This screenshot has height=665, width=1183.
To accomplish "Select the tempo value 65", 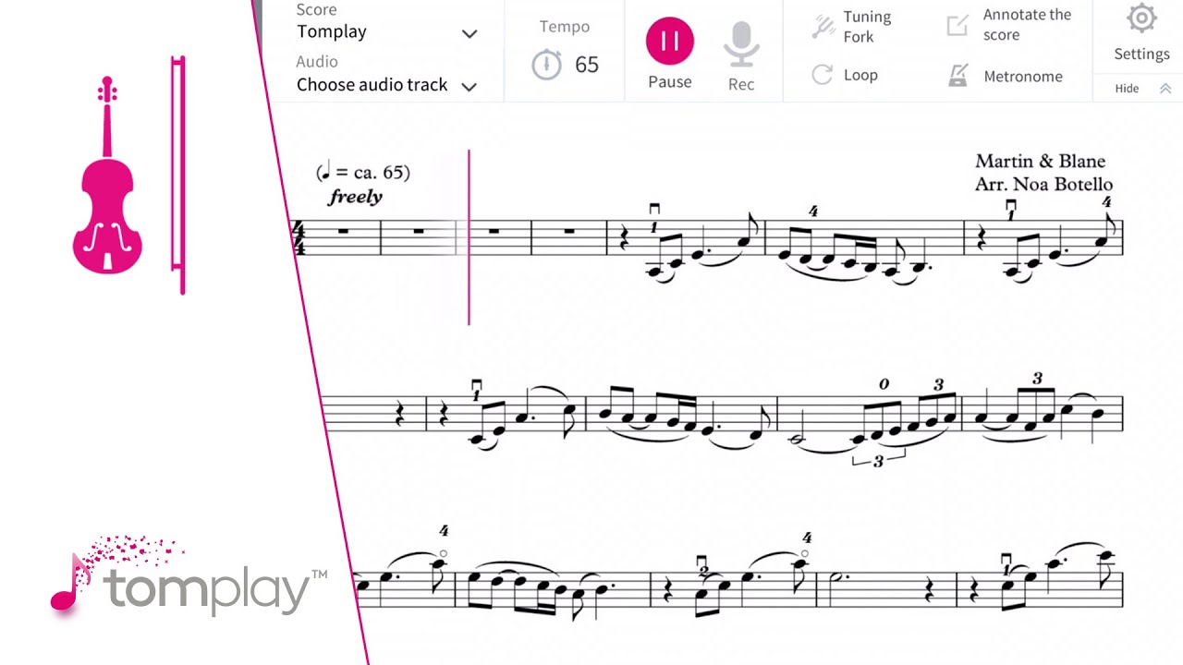I will tap(587, 65).
